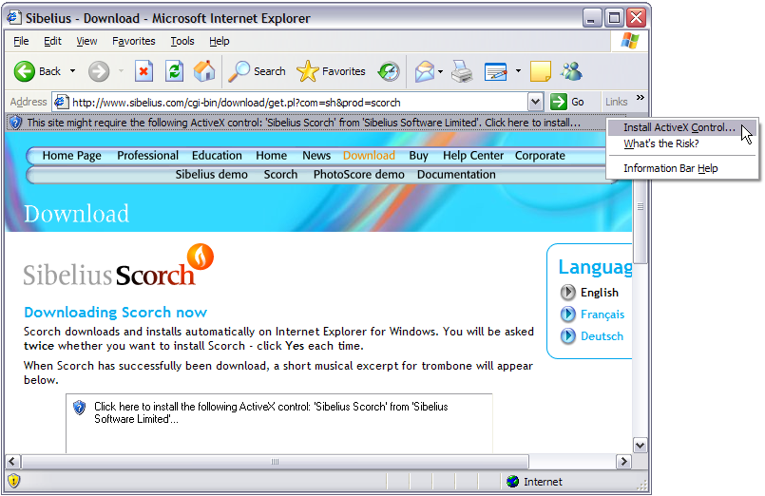This screenshot has height=496, width=765.
Task: Click the horizontal scroll left arrow
Action: [12, 462]
